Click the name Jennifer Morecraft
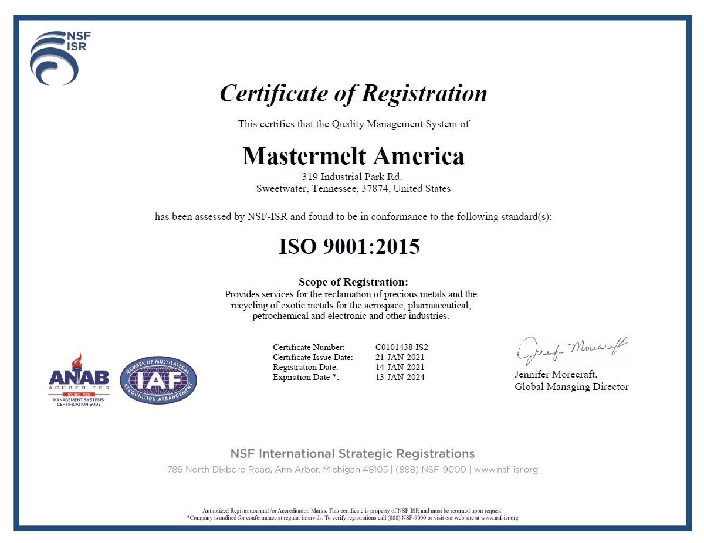 pyautogui.click(x=556, y=375)
